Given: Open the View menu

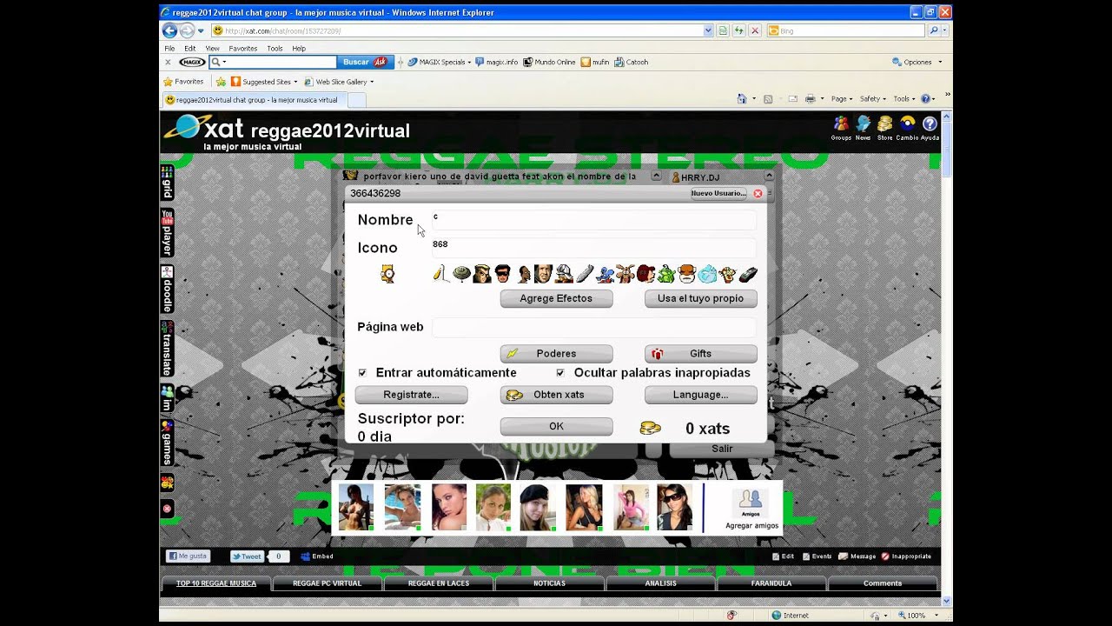Looking at the screenshot, I should (x=212, y=49).
